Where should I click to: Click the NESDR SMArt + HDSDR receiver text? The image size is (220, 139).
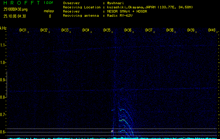click(126, 11)
